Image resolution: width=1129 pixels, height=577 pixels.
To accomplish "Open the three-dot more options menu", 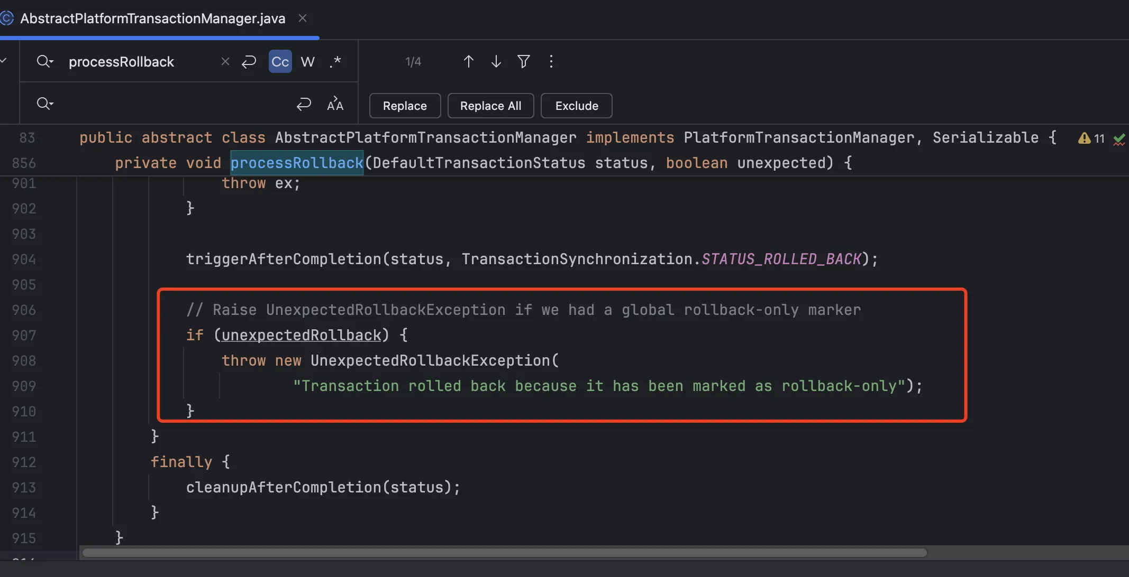I will (x=551, y=62).
